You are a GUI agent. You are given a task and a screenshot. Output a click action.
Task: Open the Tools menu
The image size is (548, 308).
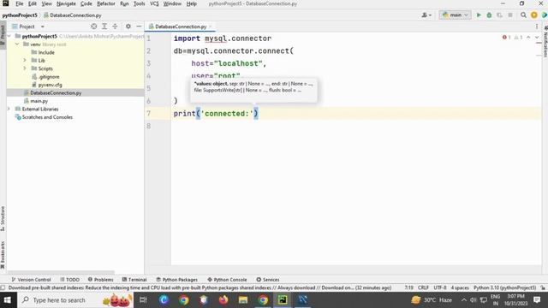139,3
